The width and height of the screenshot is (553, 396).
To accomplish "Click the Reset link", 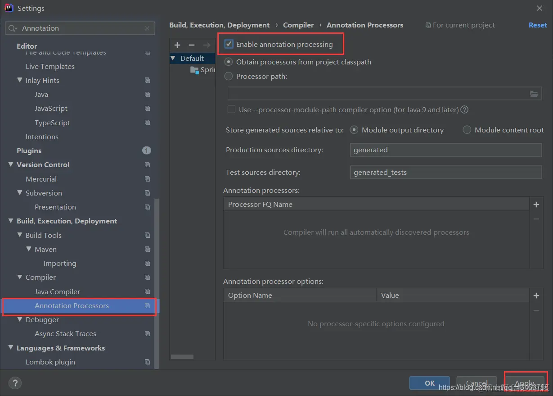I will pyautogui.click(x=538, y=25).
